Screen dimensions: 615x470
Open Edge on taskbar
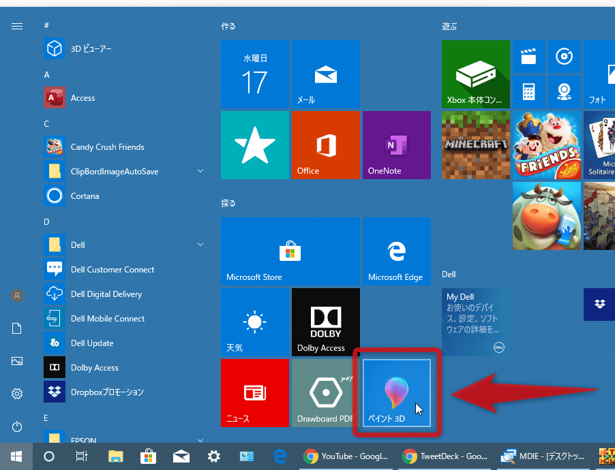click(280, 456)
